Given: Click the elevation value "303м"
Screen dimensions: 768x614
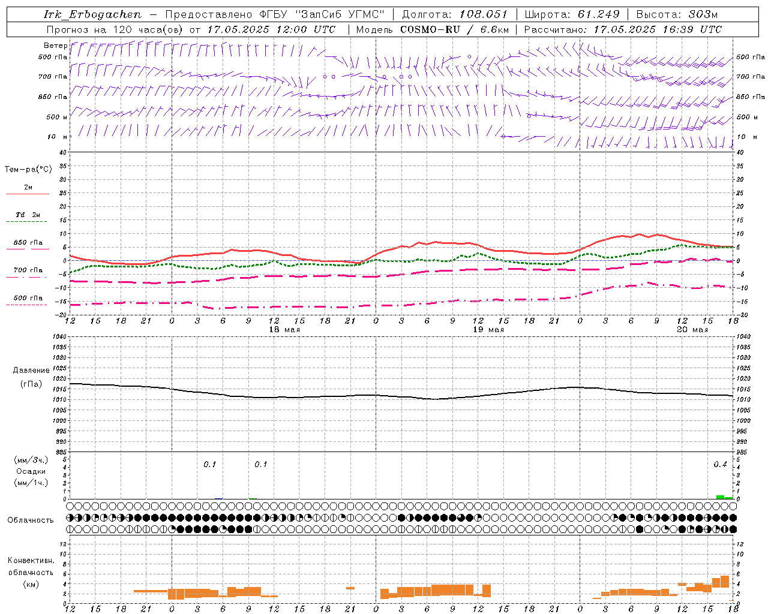Looking at the screenshot, I should point(703,14).
